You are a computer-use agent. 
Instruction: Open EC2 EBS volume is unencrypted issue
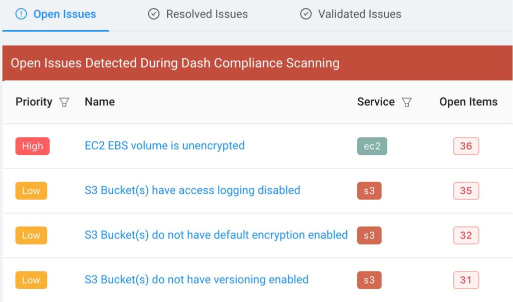click(x=164, y=145)
